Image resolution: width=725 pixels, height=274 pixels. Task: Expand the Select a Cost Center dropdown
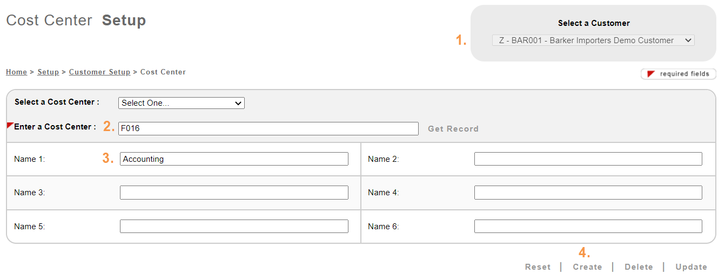click(x=181, y=103)
